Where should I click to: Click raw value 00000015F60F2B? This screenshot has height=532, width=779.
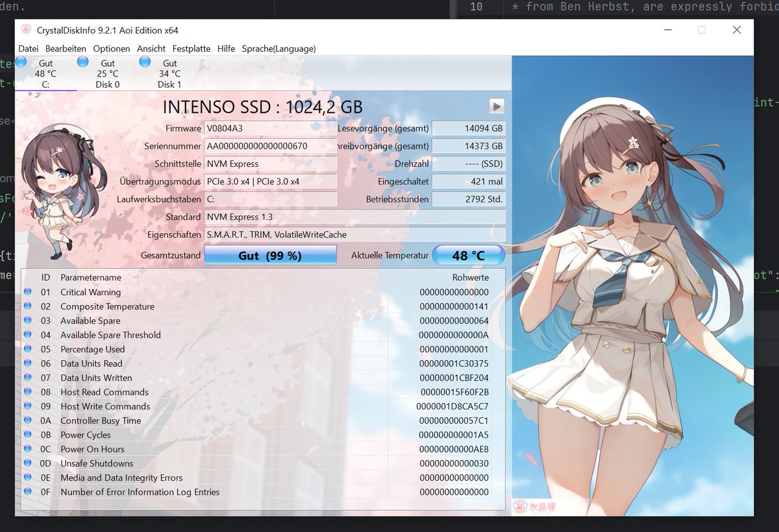coord(454,392)
